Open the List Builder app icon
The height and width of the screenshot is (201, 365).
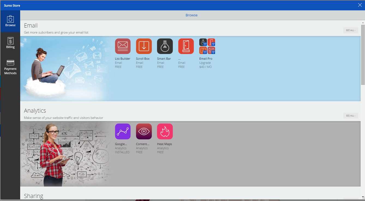pos(123,46)
